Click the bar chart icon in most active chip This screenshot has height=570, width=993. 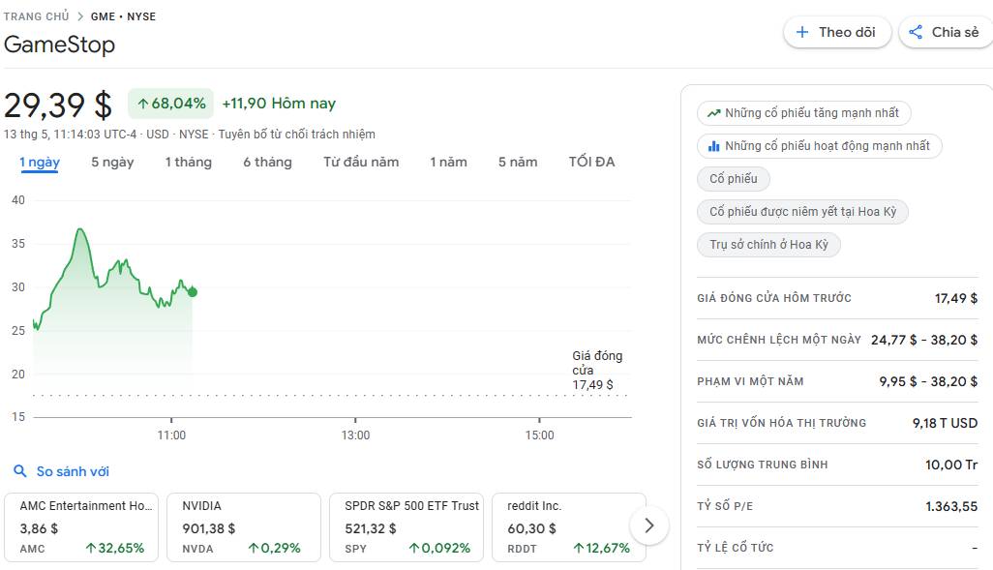[713, 146]
